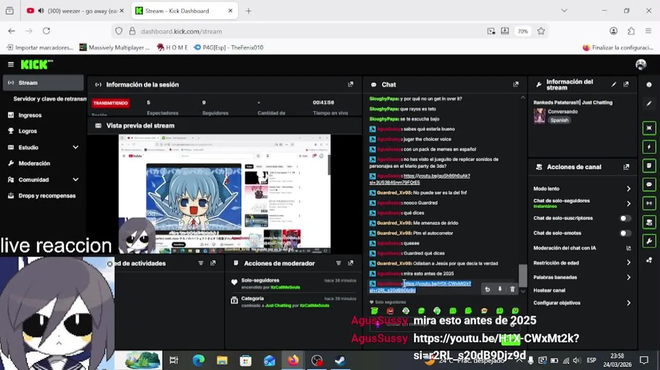660x370 pixels.
Task: Toggle the chat bubble widget in the right sidebar
Action: (649, 184)
